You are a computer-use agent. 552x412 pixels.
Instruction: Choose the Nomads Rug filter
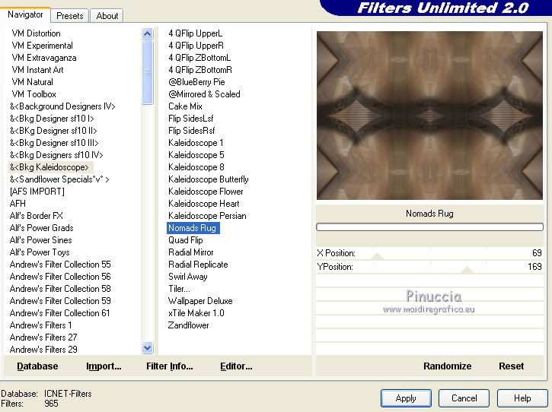193,228
